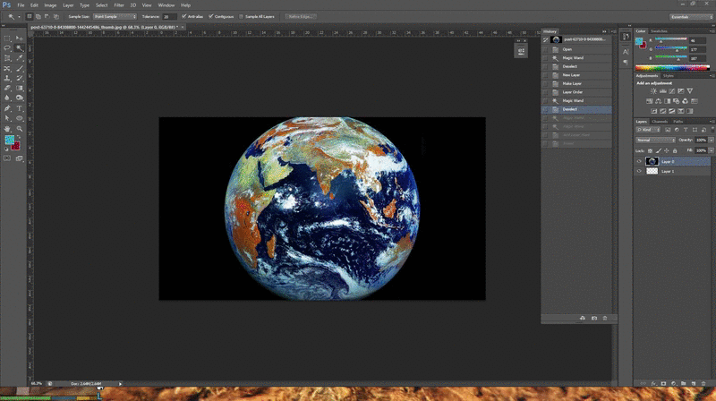
Task: Switch to the Paths tab
Action: [678, 122]
